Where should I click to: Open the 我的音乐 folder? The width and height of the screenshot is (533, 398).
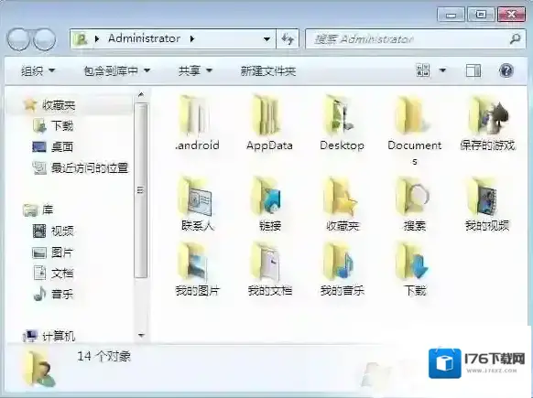342,270
